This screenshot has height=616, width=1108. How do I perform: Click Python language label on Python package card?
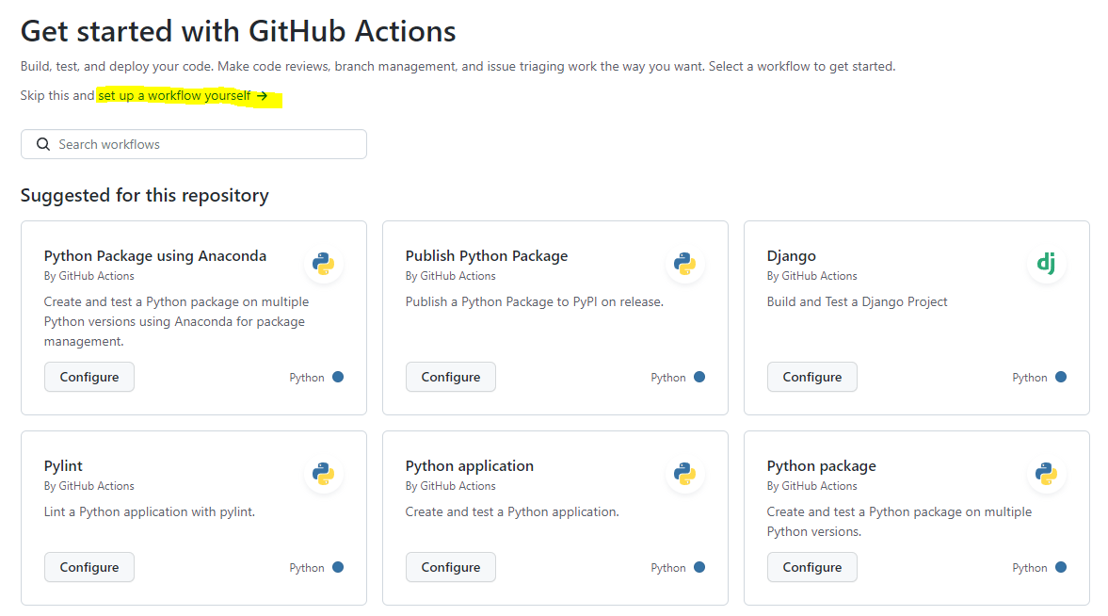tap(1030, 568)
